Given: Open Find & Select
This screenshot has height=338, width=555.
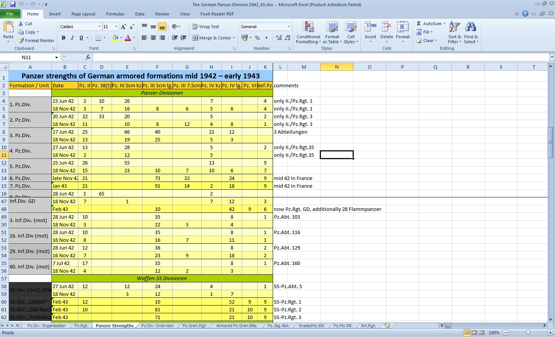Looking at the screenshot, I should pyautogui.click(x=471, y=32).
